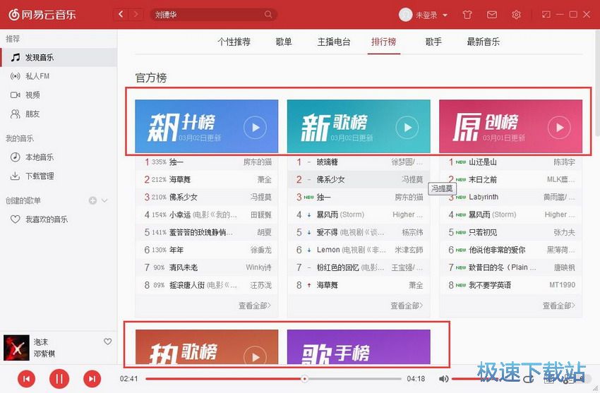Click artist 冯提莫 for 佛系少女 in 新歌榜
This screenshot has width=600, height=393.
412,179
